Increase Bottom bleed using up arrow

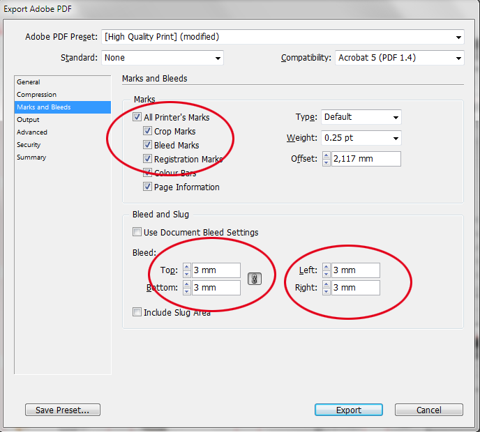click(187, 284)
